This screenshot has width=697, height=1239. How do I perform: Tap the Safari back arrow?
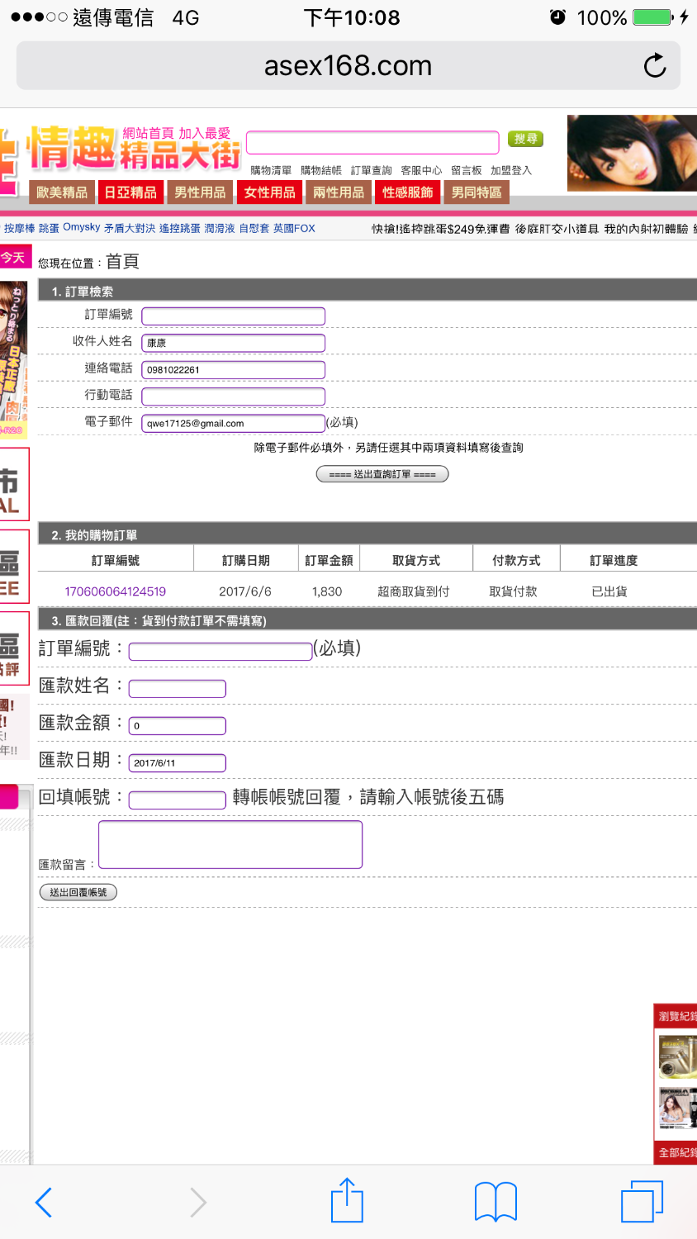[x=45, y=1202]
